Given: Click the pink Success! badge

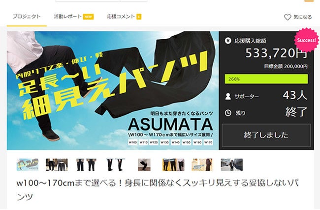Looking at the screenshot, I should tap(306, 40).
